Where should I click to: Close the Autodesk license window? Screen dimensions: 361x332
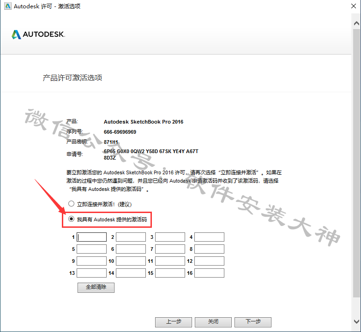click(x=354, y=6)
